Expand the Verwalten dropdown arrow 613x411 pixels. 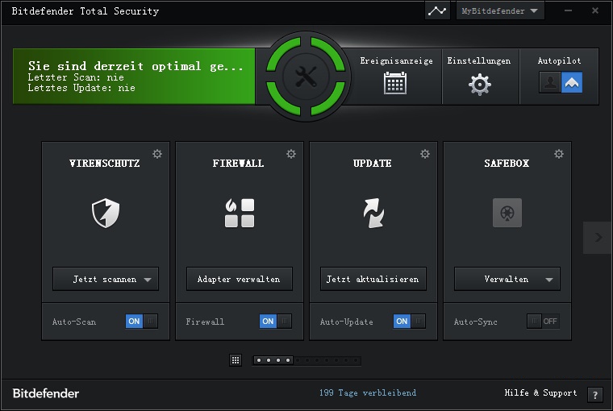coord(549,280)
